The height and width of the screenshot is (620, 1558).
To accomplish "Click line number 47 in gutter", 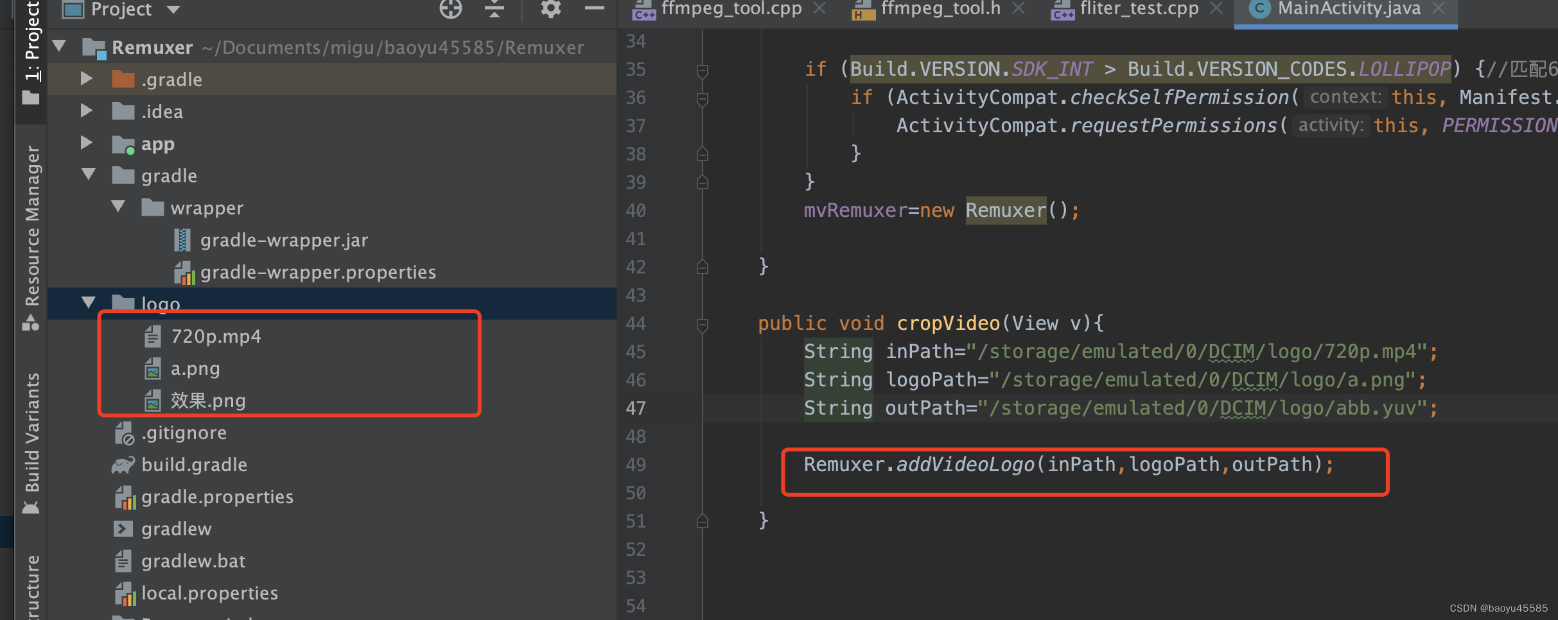I will click(x=636, y=408).
